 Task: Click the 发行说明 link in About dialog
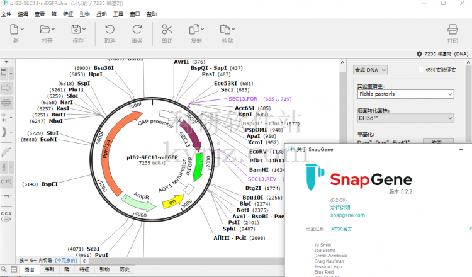[340, 208]
